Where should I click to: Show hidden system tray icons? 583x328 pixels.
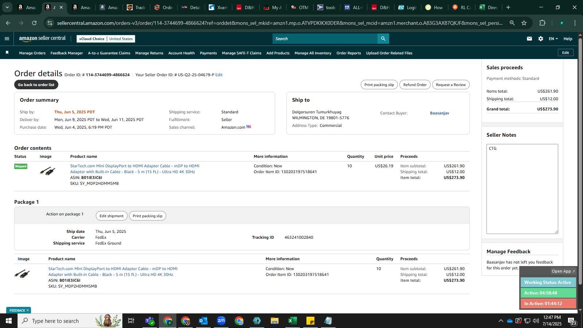pos(501,321)
